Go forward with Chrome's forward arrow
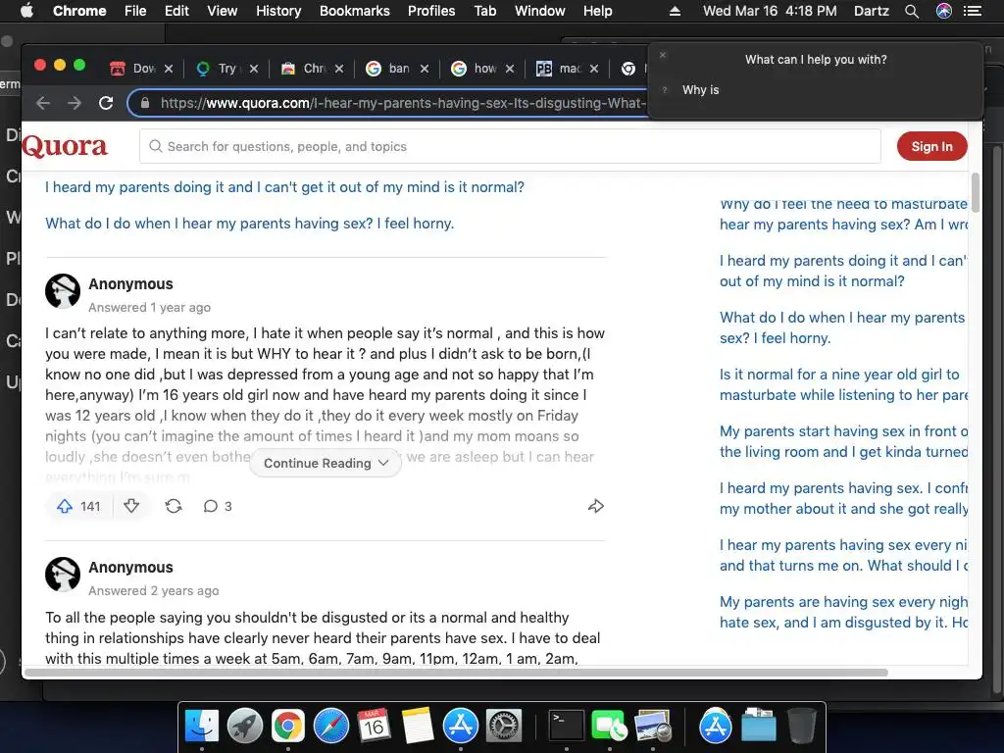The height and width of the screenshot is (753, 1004). click(75, 103)
